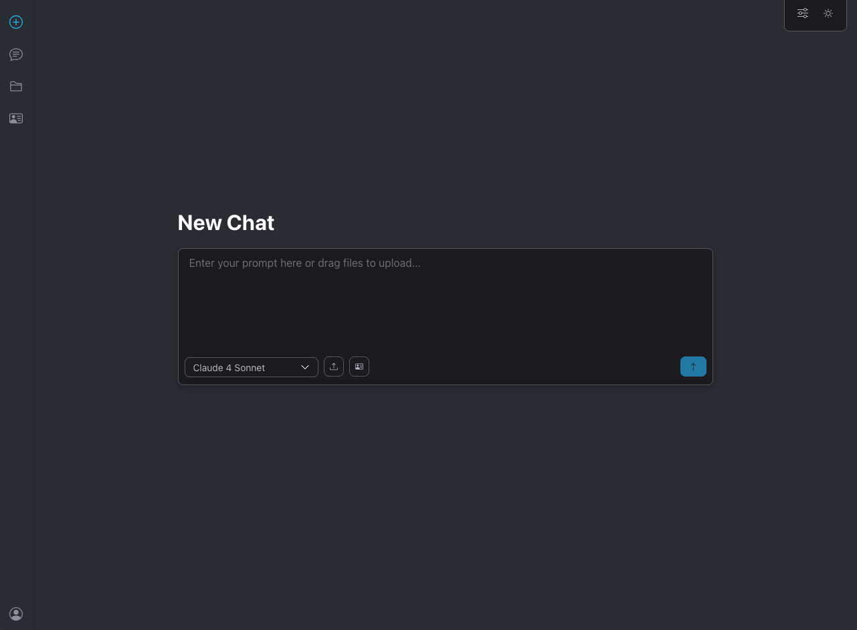Screen dimensions: 857x630
Task: Toggle light mode with the sun icon
Action: [x=828, y=13]
